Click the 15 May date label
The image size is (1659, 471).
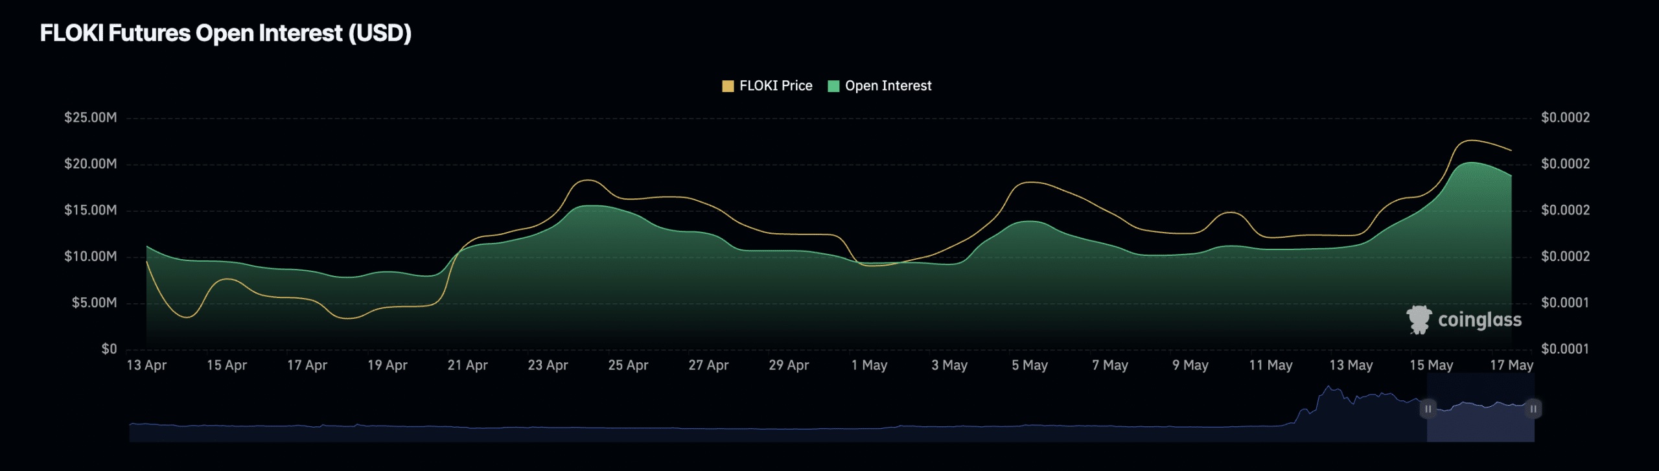[x=1432, y=365]
